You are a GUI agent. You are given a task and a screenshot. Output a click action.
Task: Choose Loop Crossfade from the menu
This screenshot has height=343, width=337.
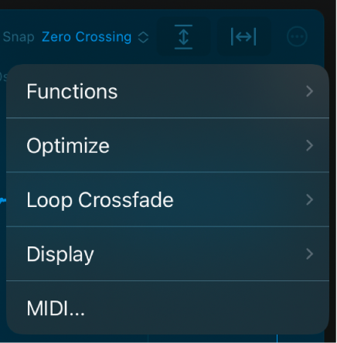click(168, 199)
